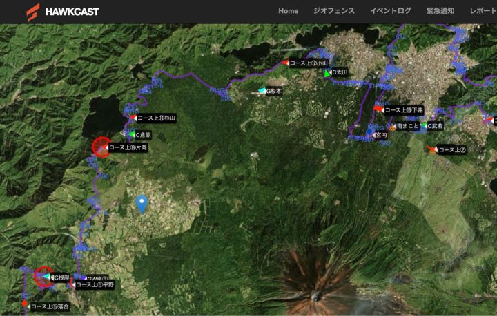Screen dimensions: 497x316
Task: Select the green C太田 tracker marker
Action: pyautogui.click(x=327, y=72)
